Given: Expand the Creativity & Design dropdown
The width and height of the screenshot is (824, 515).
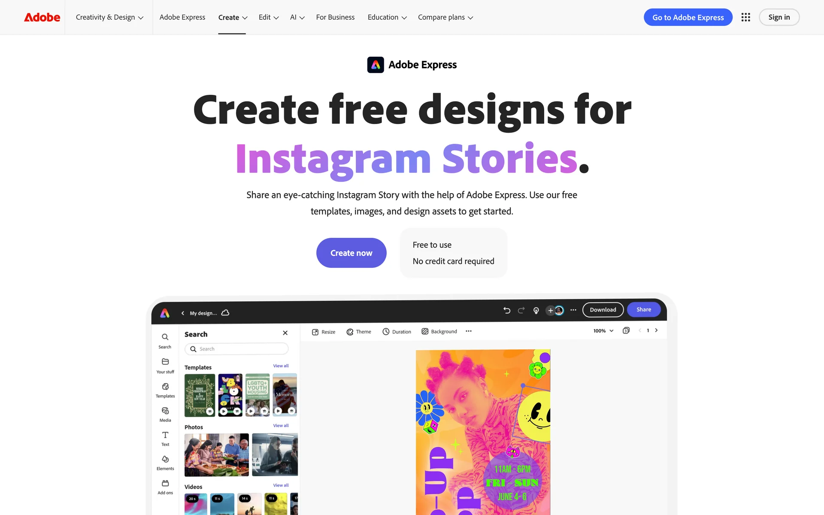Looking at the screenshot, I should [109, 17].
